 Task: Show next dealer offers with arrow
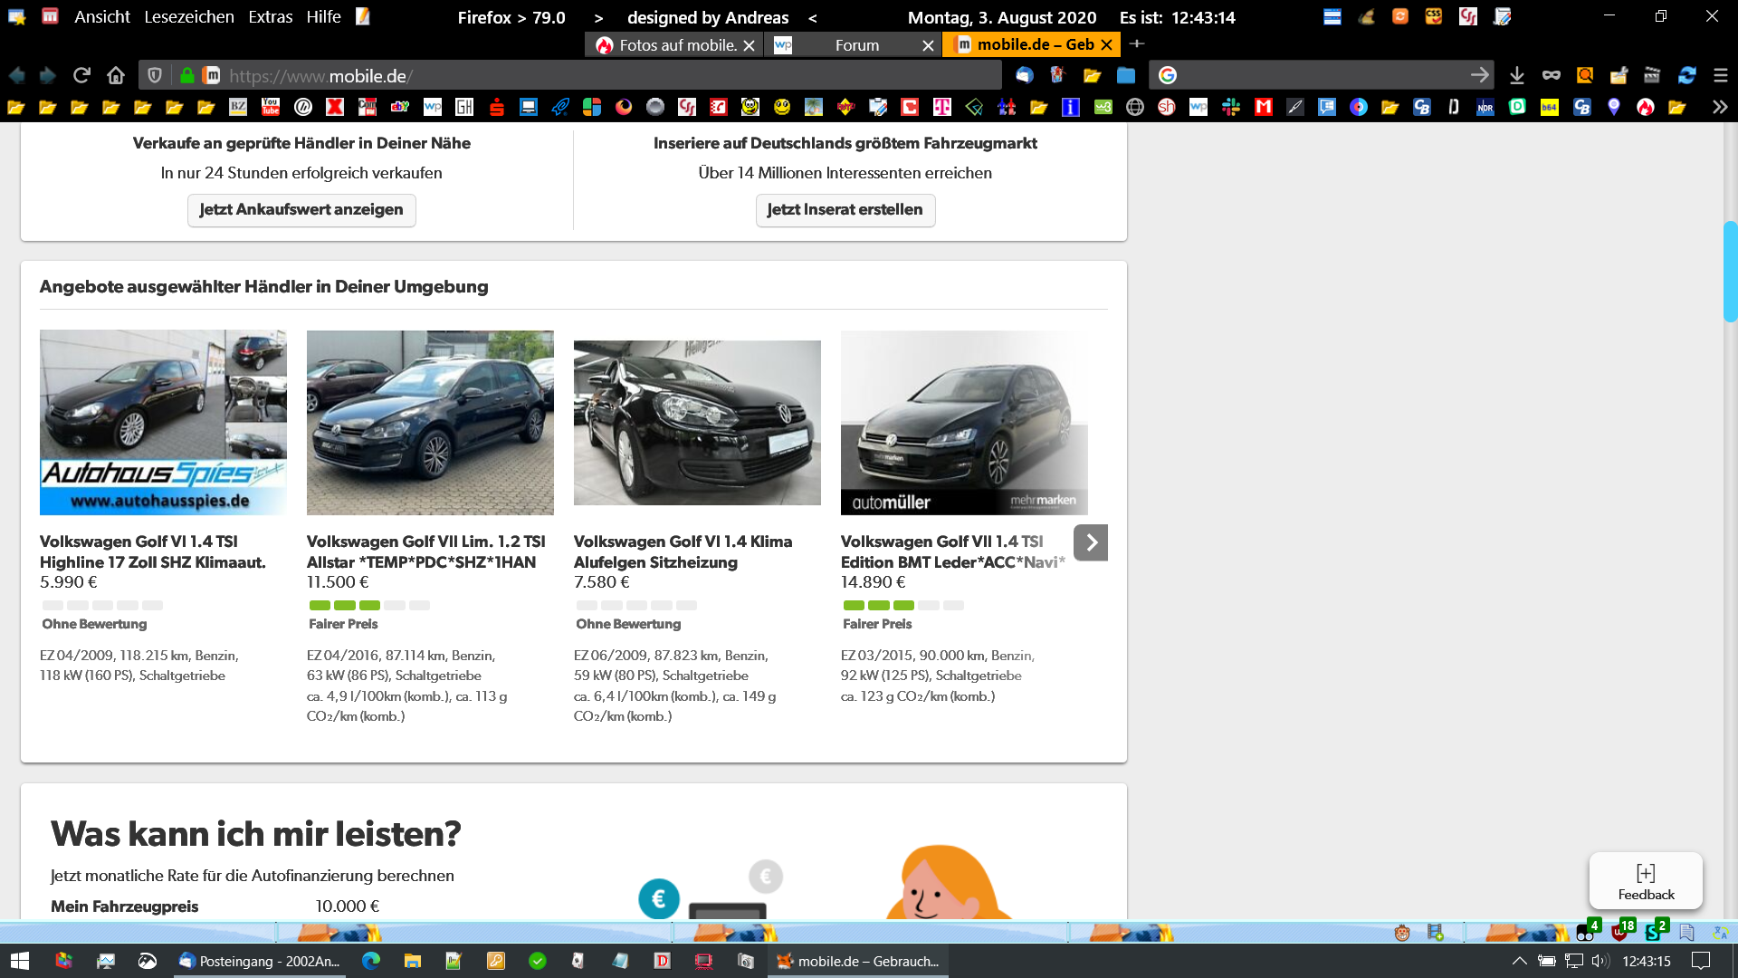1091,542
